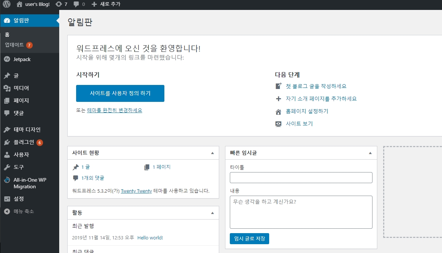Viewport: 442px width, 253px height.
Task: Click the pushpin icon beside 글 menu
Action: 7,76
